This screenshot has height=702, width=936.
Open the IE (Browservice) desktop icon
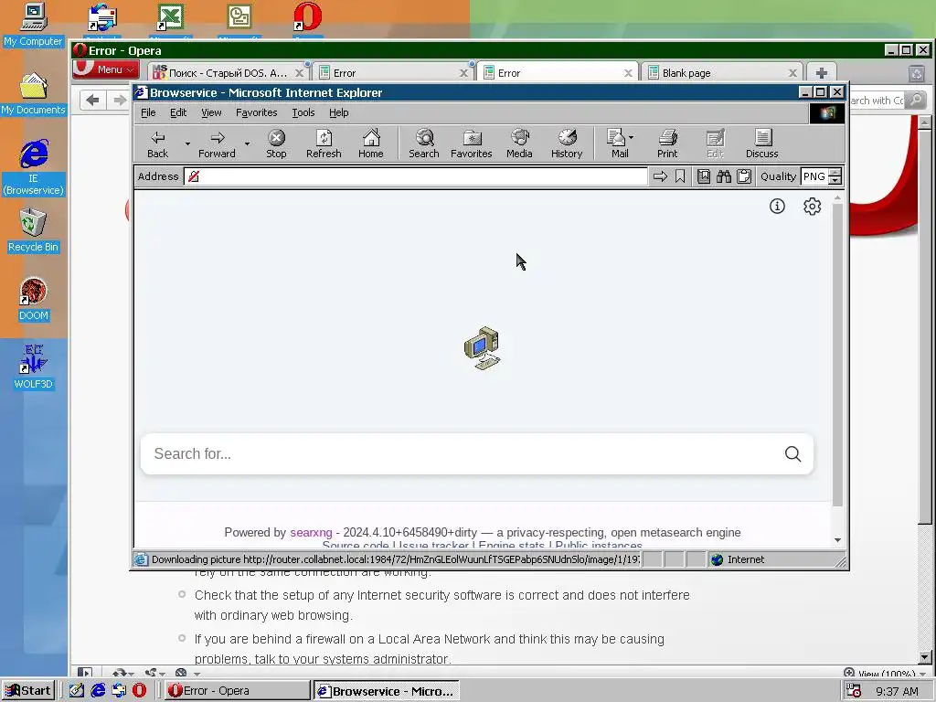[x=34, y=168]
